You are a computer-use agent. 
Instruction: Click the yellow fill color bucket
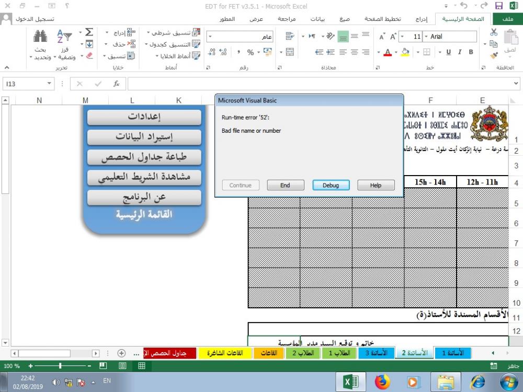click(405, 52)
